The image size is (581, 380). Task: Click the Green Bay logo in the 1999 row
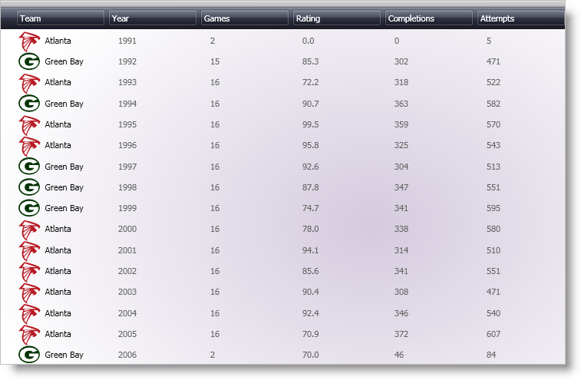coord(29,208)
